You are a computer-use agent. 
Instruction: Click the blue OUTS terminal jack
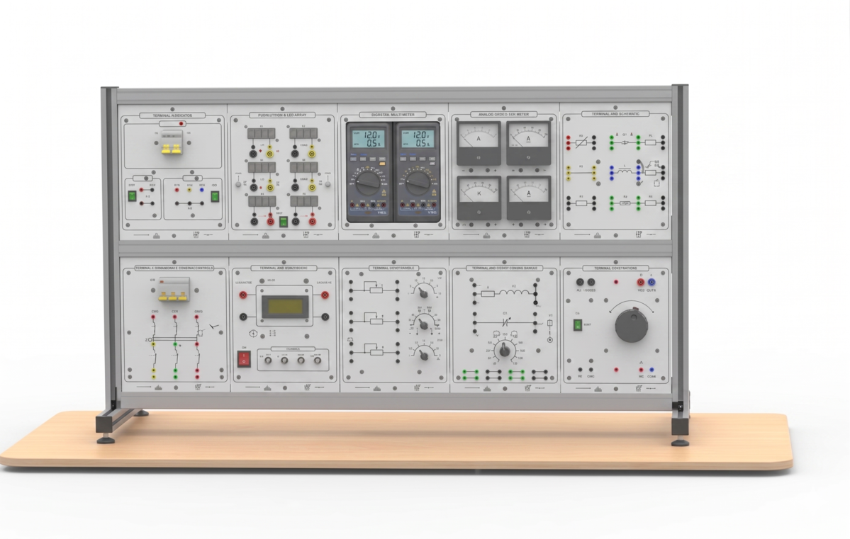point(652,282)
